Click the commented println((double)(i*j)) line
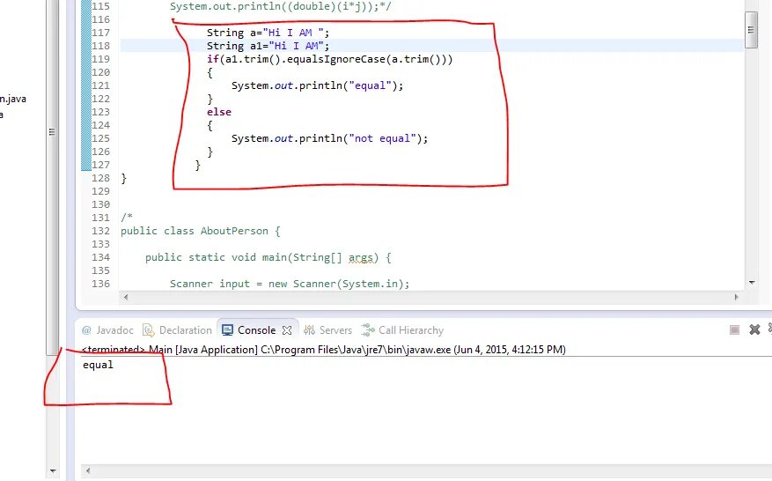Screen dimensions: 772x481 [x=281, y=6]
